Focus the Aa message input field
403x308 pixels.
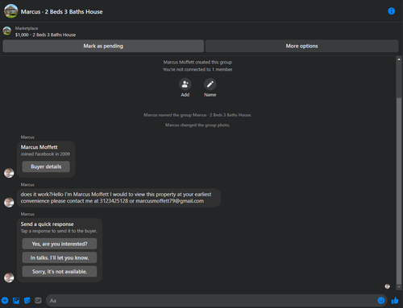coord(212,301)
